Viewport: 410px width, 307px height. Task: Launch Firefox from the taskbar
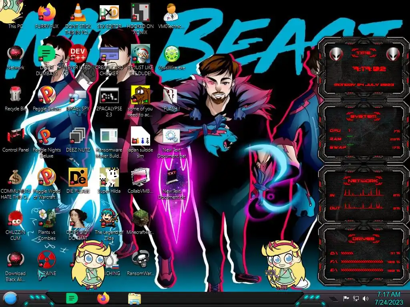click(x=103, y=298)
